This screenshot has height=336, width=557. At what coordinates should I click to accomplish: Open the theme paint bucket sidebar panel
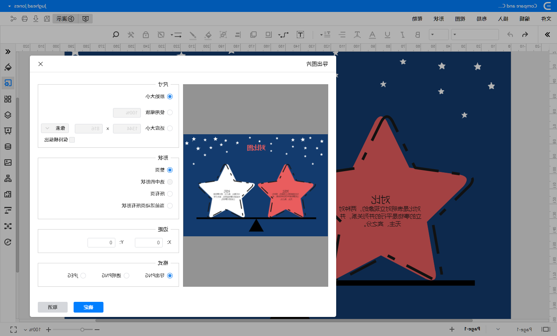[8, 67]
